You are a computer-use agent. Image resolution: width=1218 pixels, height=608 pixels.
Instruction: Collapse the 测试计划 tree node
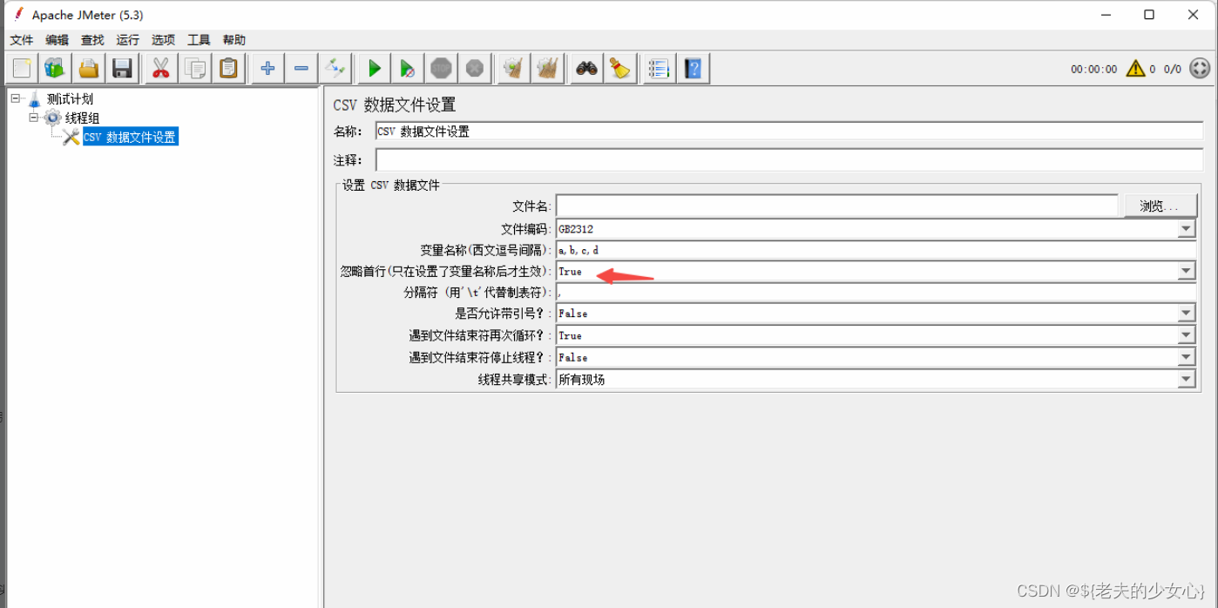[x=16, y=98]
